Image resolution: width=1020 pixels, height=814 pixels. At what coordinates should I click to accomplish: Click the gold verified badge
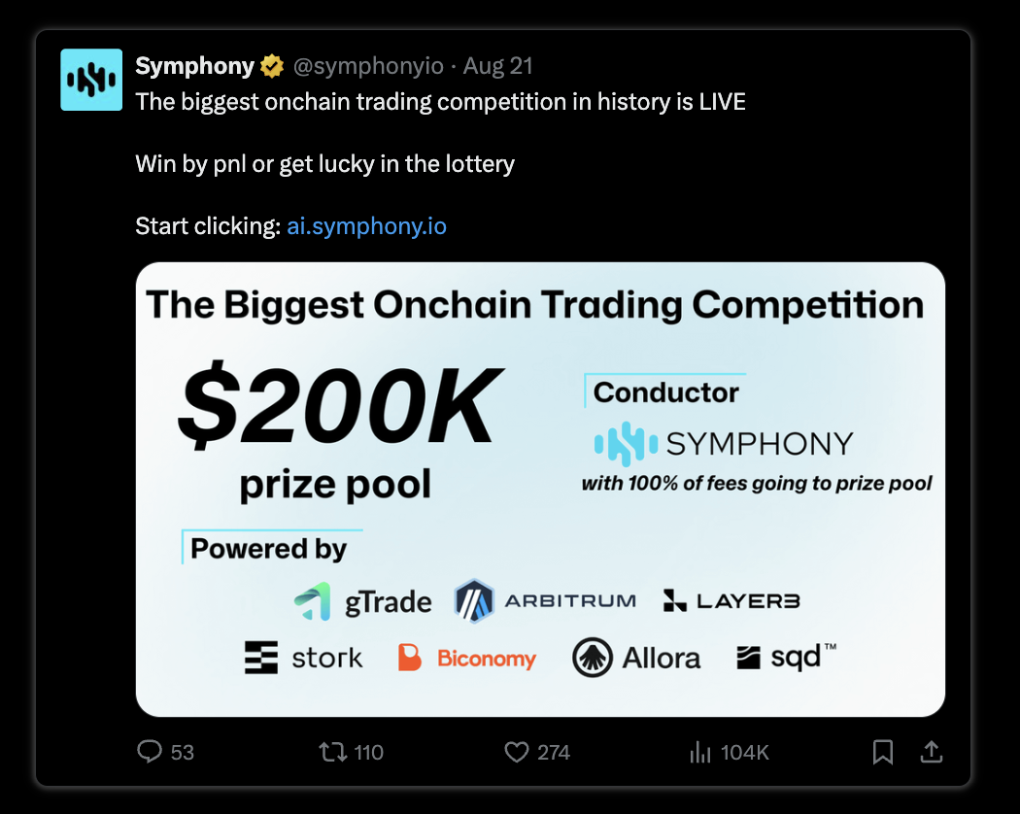(272, 66)
